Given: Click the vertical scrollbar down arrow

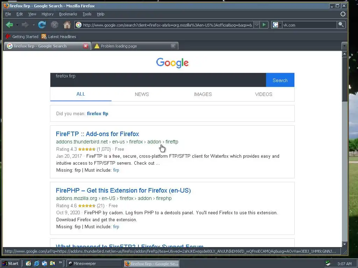Looking at the screenshot, I should (x=344, y=244).
